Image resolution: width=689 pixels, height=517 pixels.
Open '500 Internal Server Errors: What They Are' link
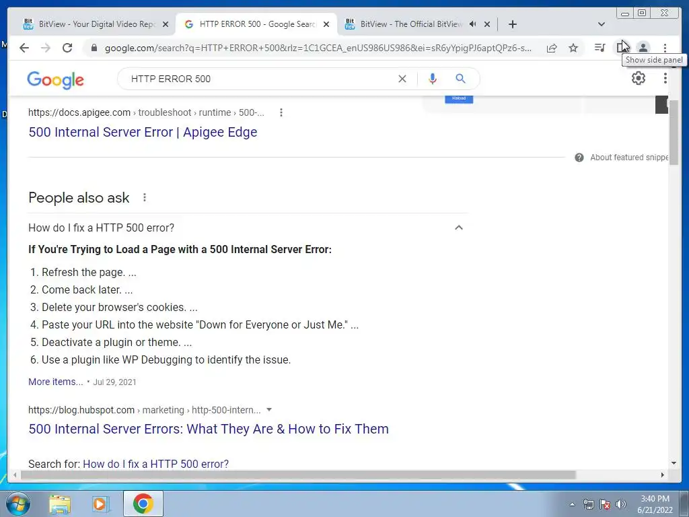(x=209, y=429)
